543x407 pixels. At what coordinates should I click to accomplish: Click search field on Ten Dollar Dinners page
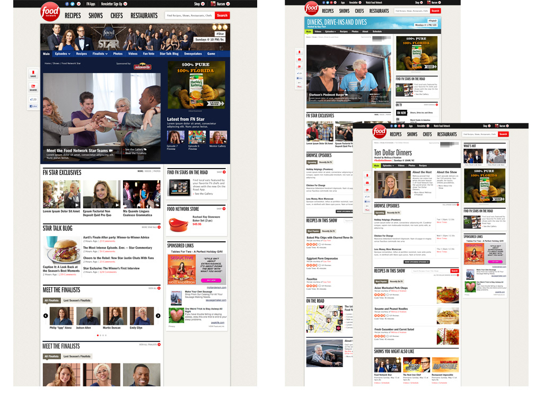click(x=480, y=134)
